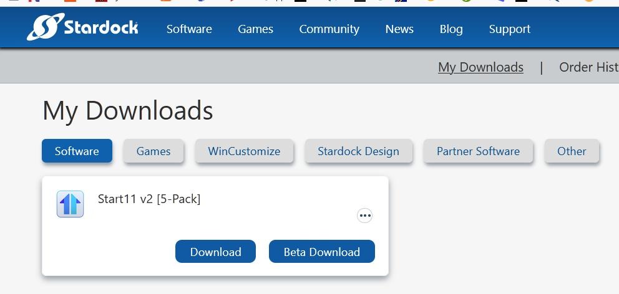Select the Stardock Design tab
619x294 pixels.
click(358, 151)
